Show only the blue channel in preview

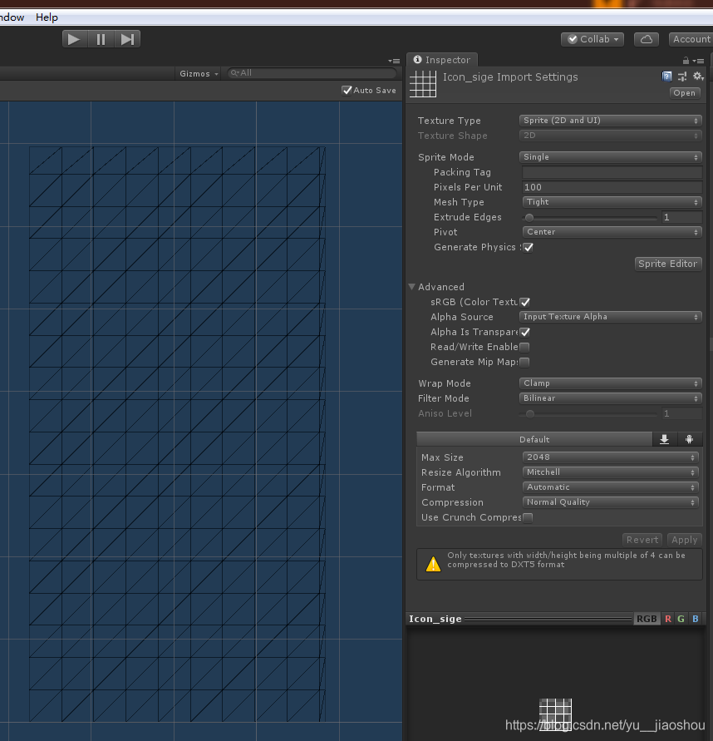click(695, 619)
